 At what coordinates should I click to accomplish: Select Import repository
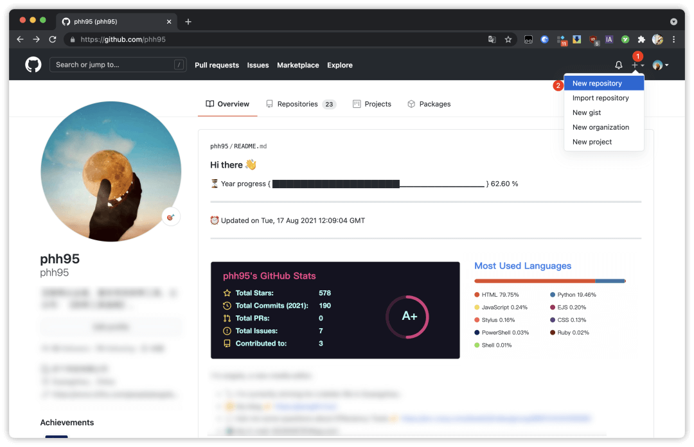pyautogui.click(x=603, y=98)
